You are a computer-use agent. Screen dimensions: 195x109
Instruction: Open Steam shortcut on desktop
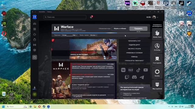(x=189, y=3)
